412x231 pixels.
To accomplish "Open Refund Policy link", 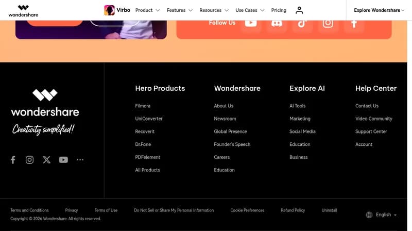I will (293, 210).
